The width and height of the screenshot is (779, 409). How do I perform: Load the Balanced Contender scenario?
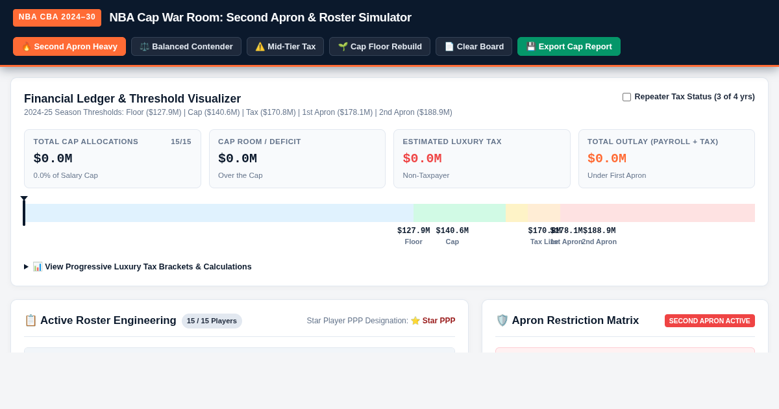click(x=186, y=46)
